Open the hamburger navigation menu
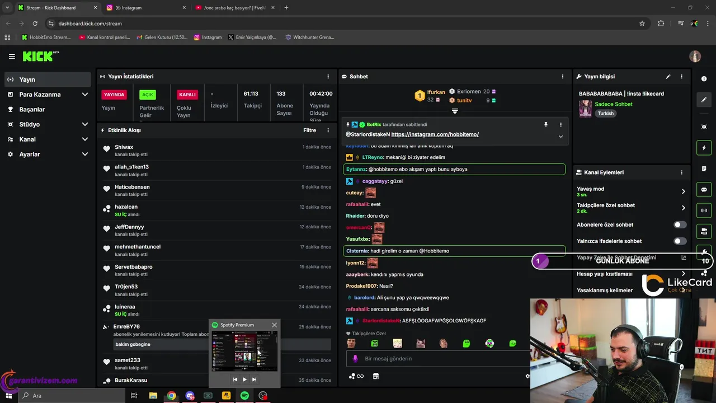 tap(12, 57)
